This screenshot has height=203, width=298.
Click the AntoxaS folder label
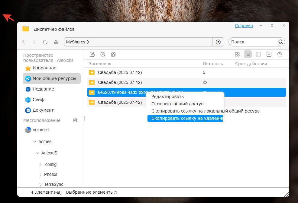[49, 153]
